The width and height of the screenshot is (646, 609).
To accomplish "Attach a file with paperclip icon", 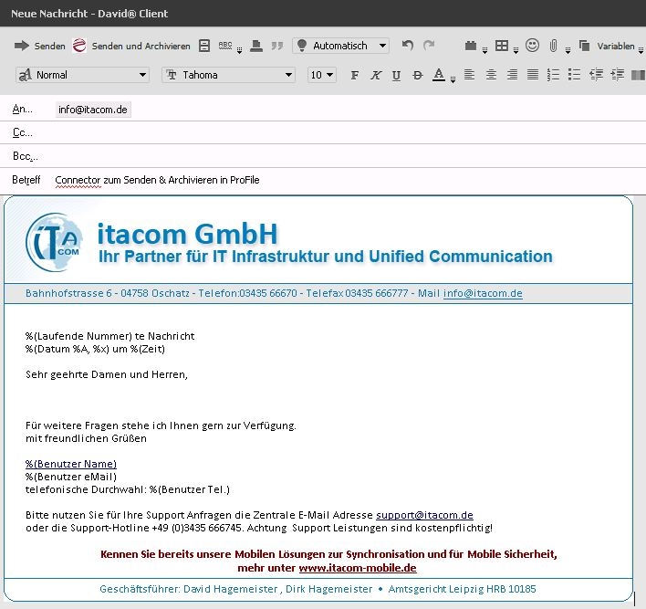I will point(553,46).
